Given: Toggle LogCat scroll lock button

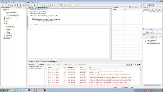Looking at the screenshot, I should tap(140, 65).
